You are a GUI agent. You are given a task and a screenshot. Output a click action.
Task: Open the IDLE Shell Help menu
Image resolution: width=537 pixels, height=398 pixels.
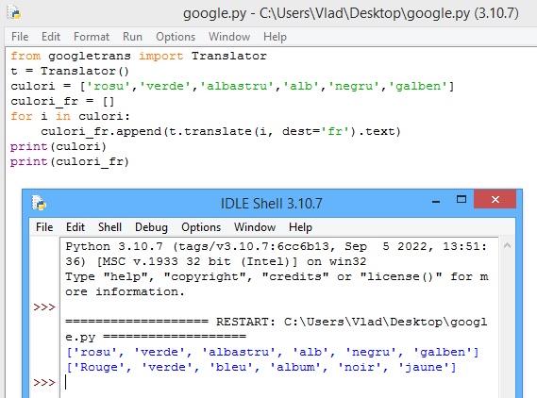coord(300,227)
